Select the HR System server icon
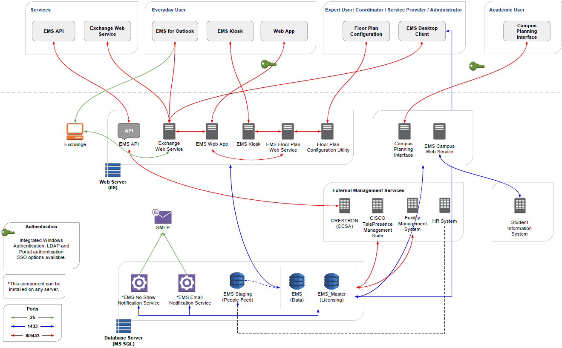 pos(444,206)
